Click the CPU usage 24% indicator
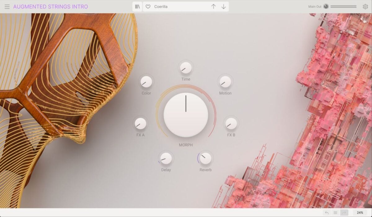 coord(360,213)
